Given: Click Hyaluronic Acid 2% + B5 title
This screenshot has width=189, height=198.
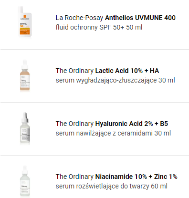Looking at the screenshot, I should click(x=131, y=124).
